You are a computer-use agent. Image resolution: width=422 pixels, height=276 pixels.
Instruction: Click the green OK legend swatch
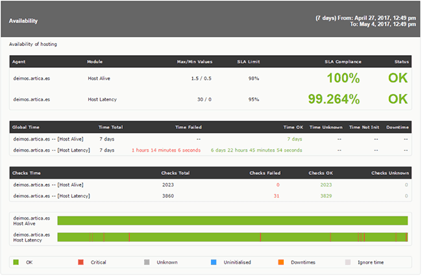(16, 262)
